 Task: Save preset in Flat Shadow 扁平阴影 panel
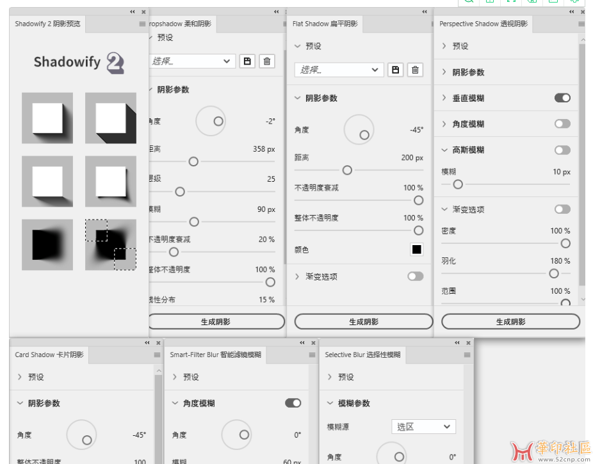[396, 70]
